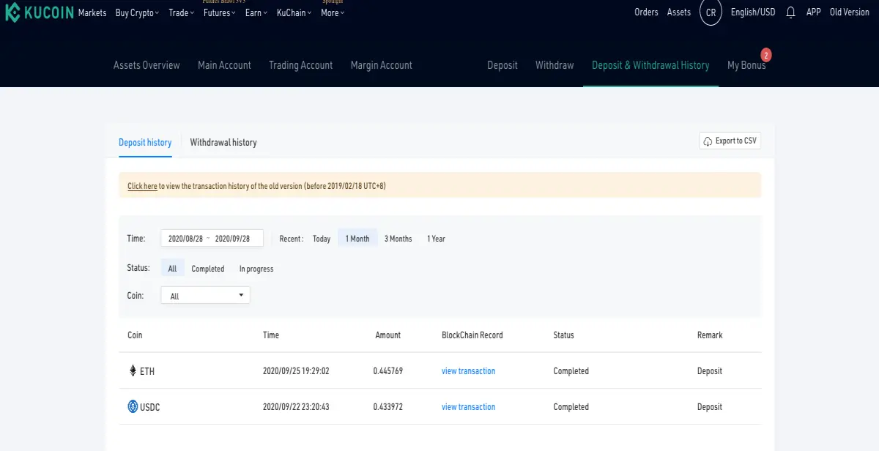This screenshot has height=451, width=879.
Task: Click the Remark column header
Action: click(x=710, y=335)
